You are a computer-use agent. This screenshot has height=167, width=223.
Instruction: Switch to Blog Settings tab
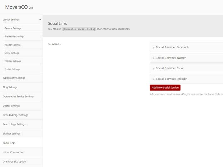click(x=10, y=87)
